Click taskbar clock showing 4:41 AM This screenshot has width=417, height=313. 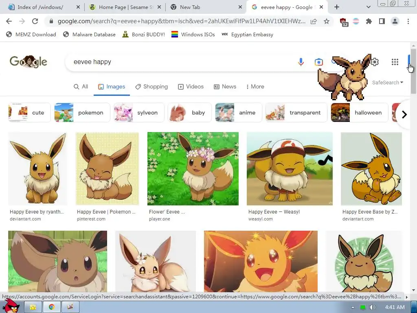click(x=395, y=307)
